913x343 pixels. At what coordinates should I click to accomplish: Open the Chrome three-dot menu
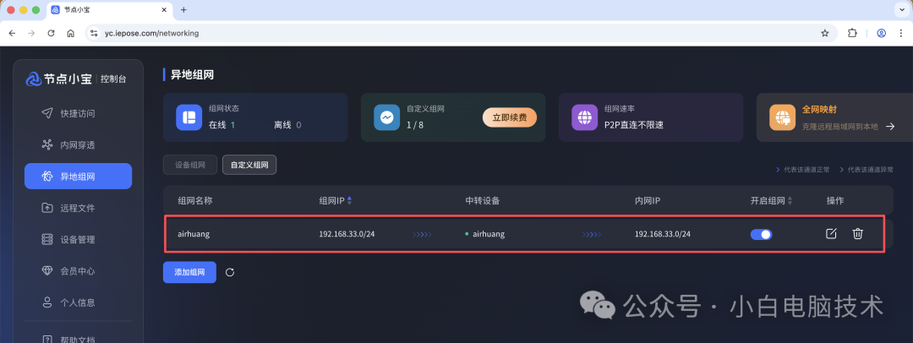click(901, 33)
